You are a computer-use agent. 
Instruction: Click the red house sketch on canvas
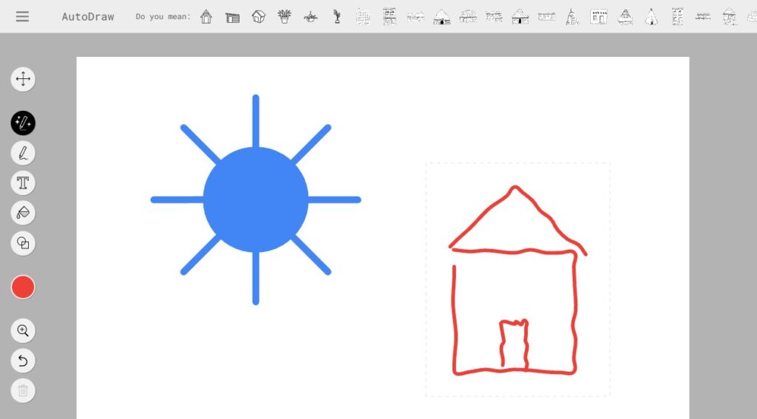tap(517, 280)
